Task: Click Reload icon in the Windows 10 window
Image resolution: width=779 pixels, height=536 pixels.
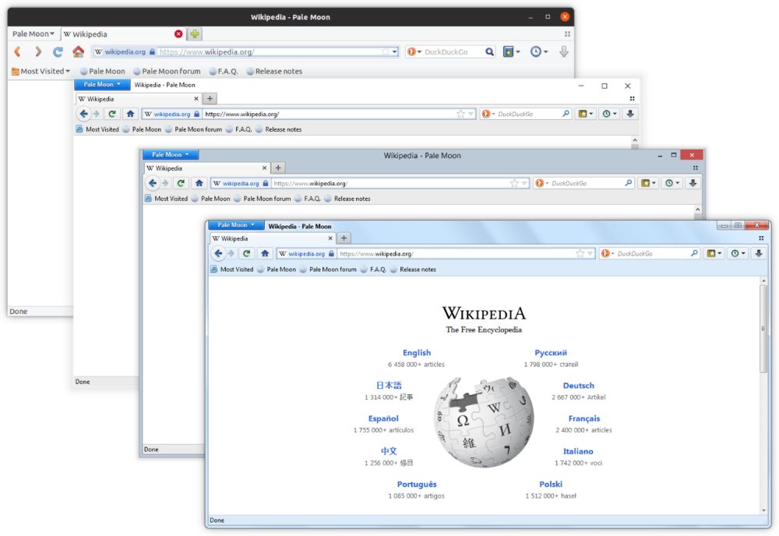Action: click(x=112, y=114)
